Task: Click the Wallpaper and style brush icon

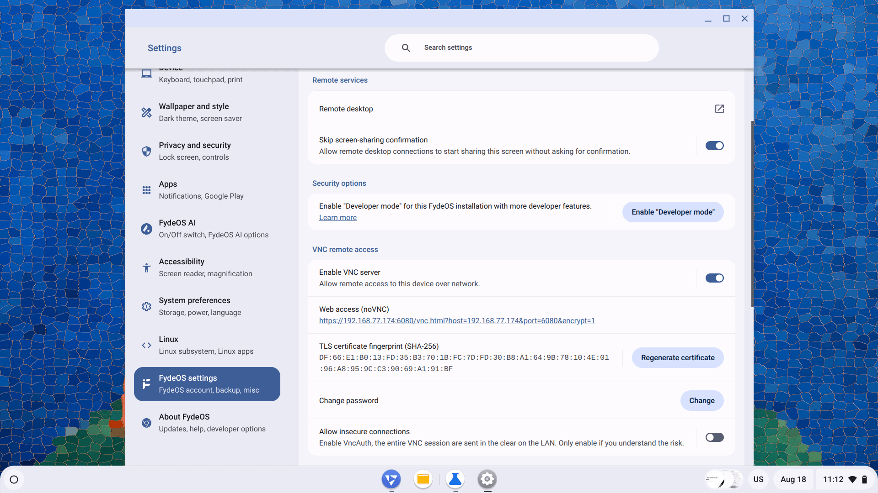Action: point(146,112)
